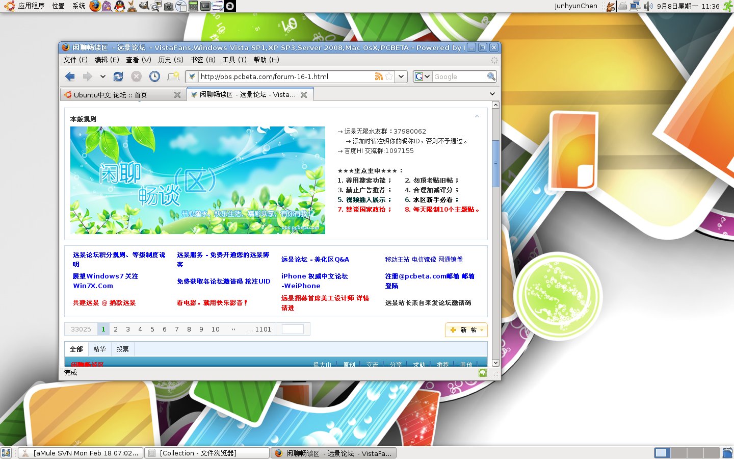Viewport: 734px width, 459px height.
Task: Run search with the magnifier icon
Action: pos(491,76)
